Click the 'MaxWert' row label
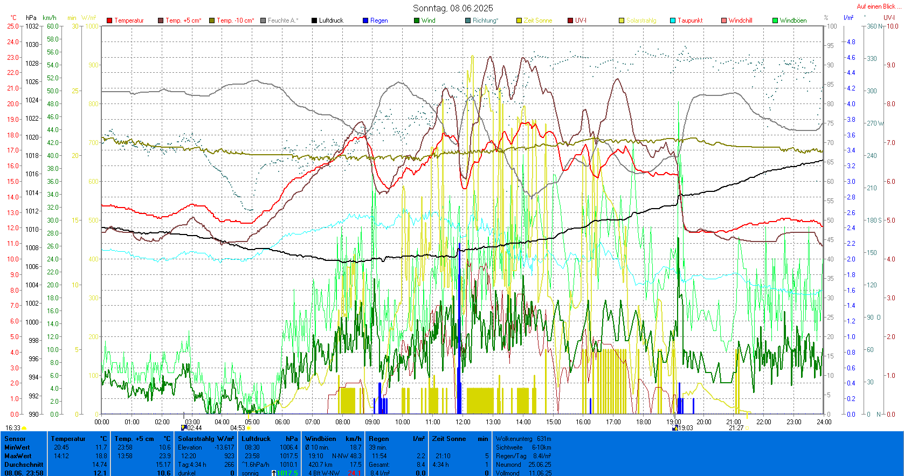This screenshot has height=476, width=904. click(18, 456)
